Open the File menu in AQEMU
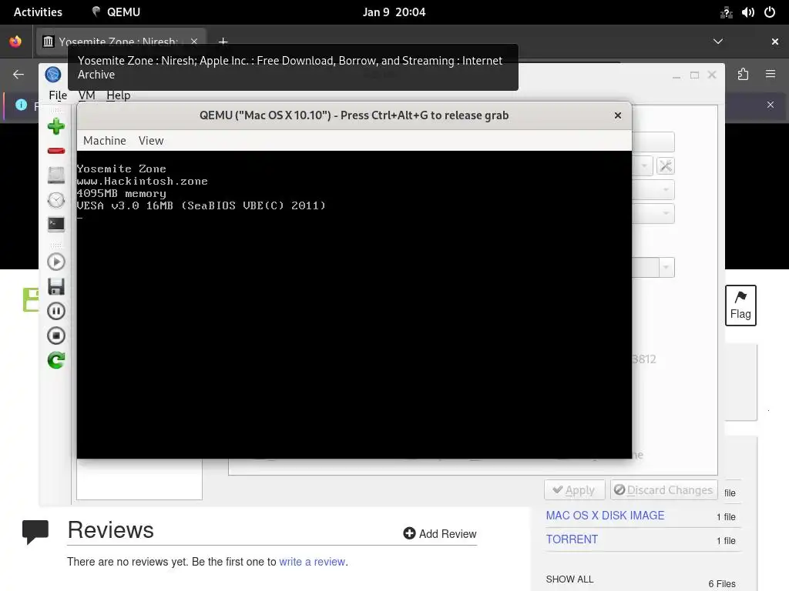 click(x=58, y=95)
